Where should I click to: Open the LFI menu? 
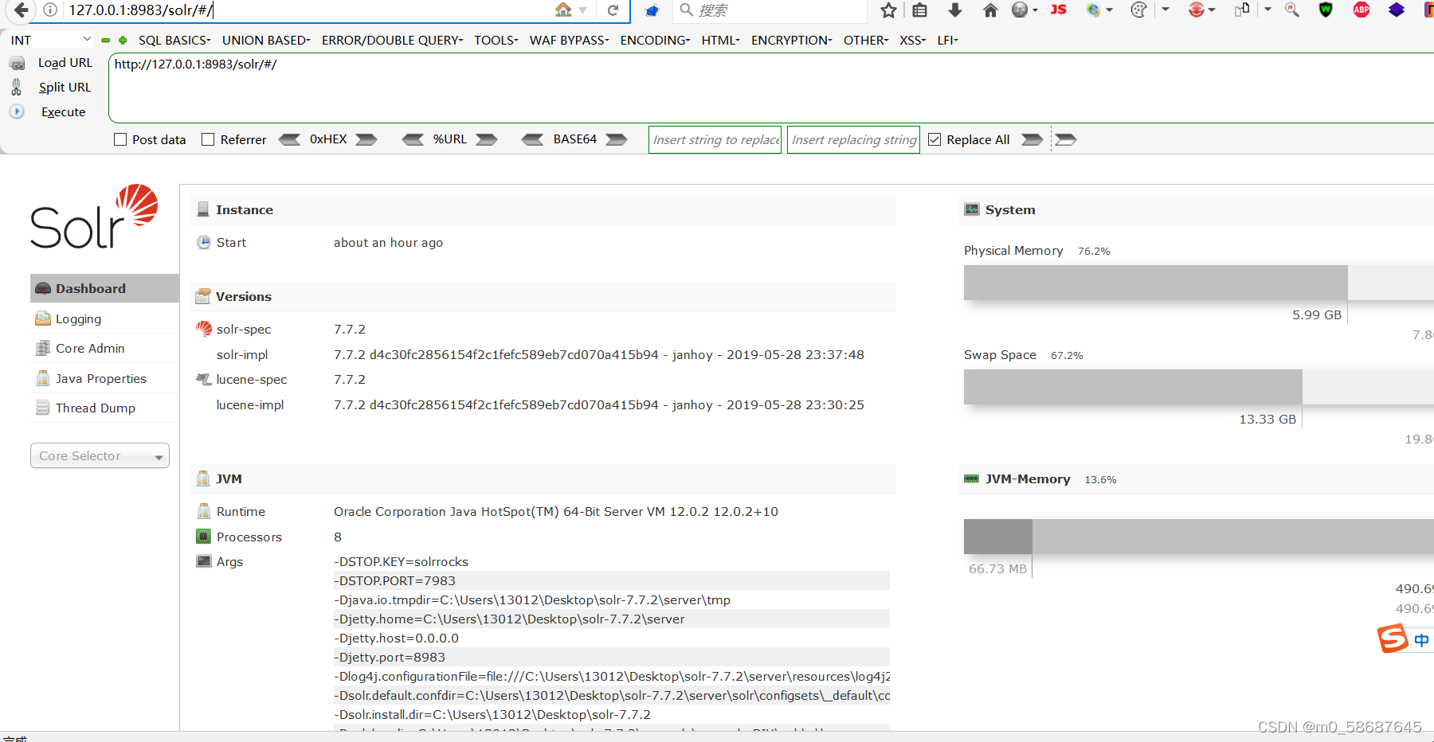pyautogui.click(x=947, y=40)
